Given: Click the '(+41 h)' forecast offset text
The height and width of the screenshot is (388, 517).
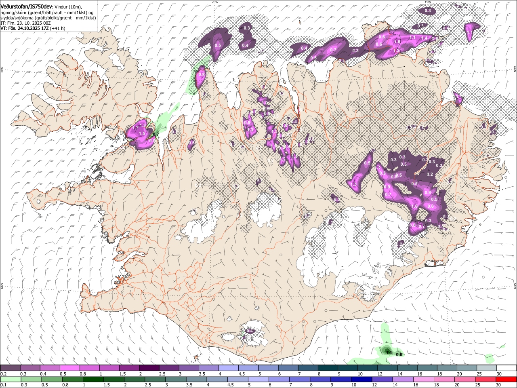Looking at the screenshot, I should coord(57,28).
